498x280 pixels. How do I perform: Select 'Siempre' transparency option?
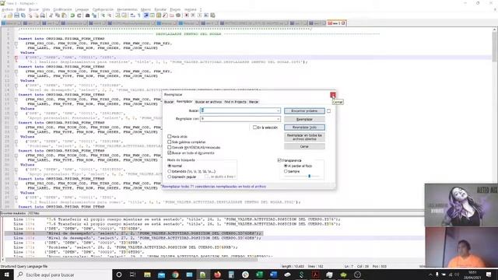tap(286, 171)
